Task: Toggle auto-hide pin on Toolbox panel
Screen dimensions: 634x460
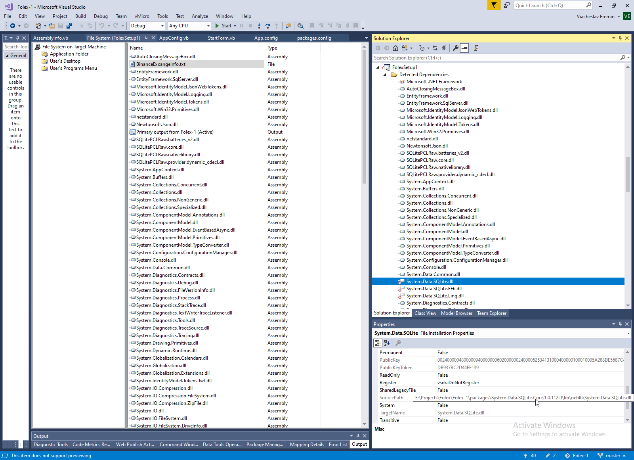Action: point(18,38)
